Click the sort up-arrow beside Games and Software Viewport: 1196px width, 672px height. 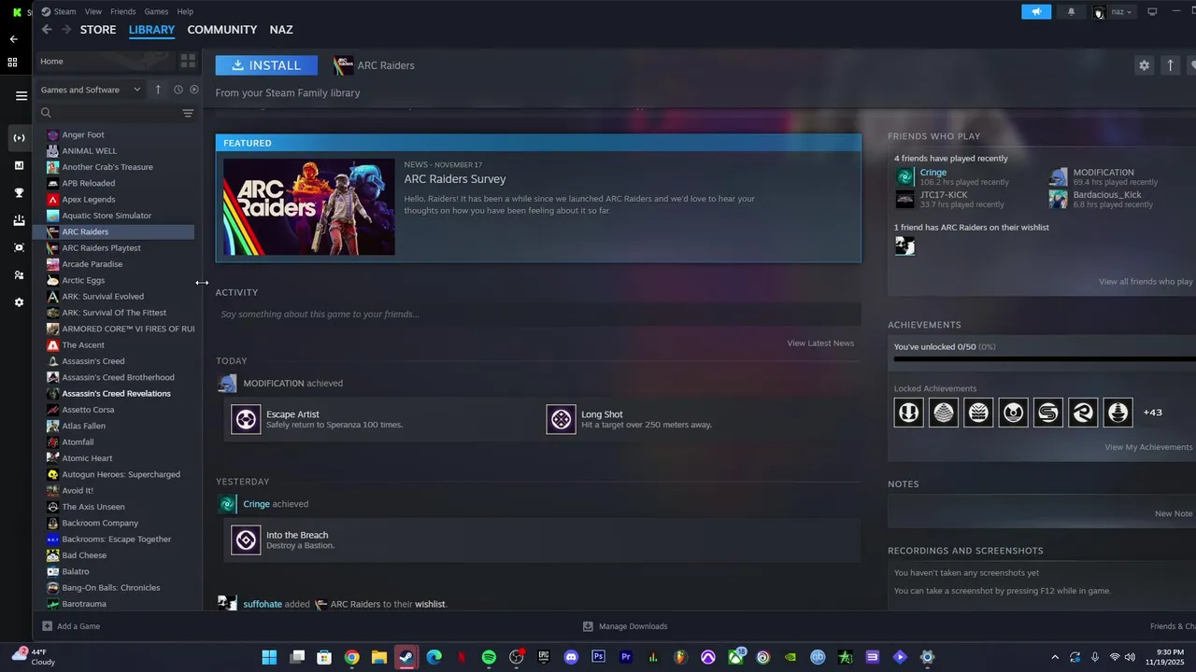click(158, 90)
